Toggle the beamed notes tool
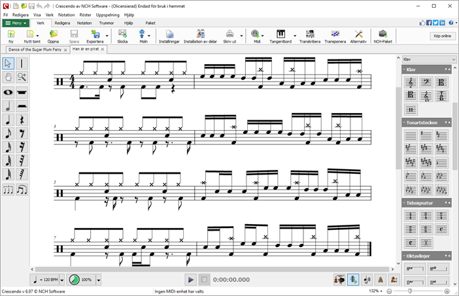The width and height of the screenshot is (459, 296). click(22, 190)
